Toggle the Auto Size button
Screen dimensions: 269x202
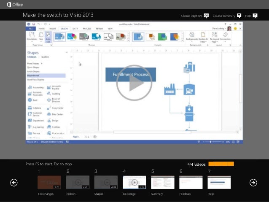tap(48, 37)
